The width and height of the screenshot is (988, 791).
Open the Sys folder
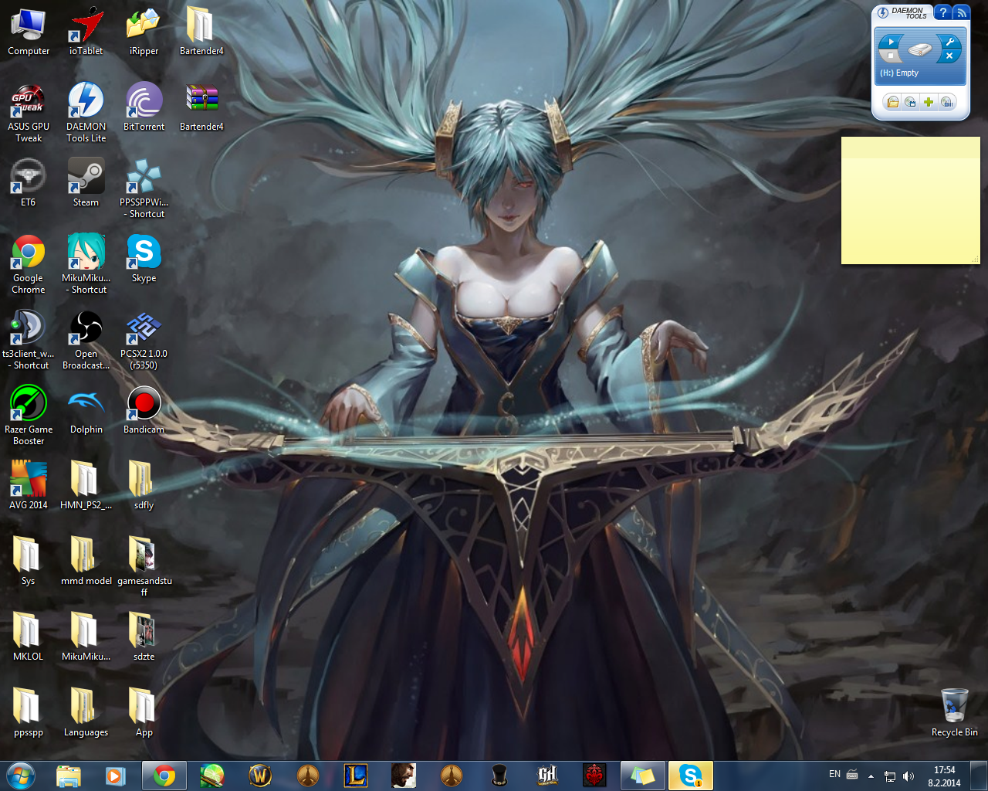point(28,561)
